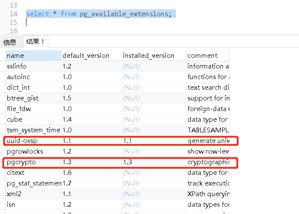Screen dimensions: 299x214
Task: Select the autoinc name cell
Action: pos(34,77)
